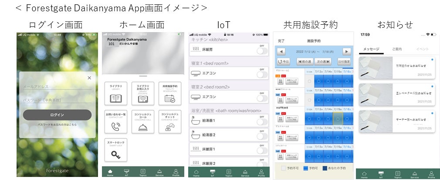
Task: Tap Service in the お知らせ screen's bottom bar
Action: (414, 175)
